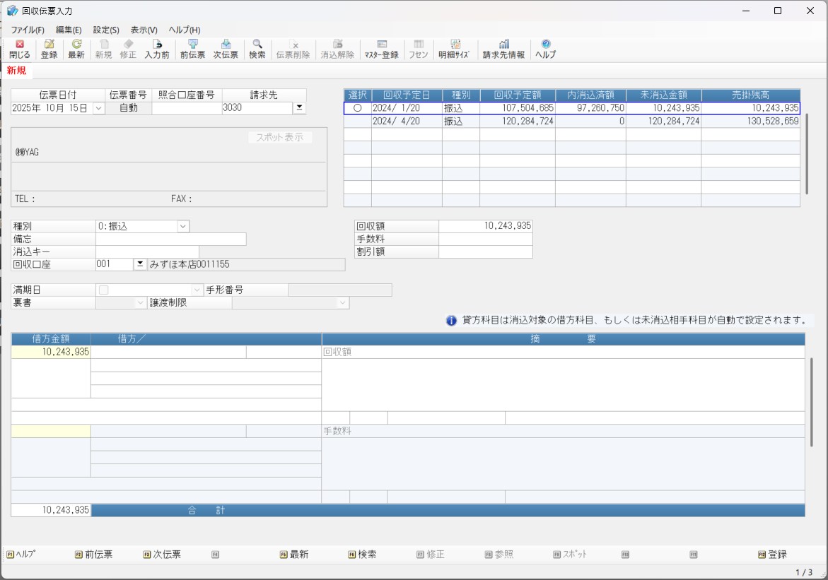Click the 閉じる (Close) toolbar icon
The height and width of the screenshot is (580, 828).
[20, 49]
